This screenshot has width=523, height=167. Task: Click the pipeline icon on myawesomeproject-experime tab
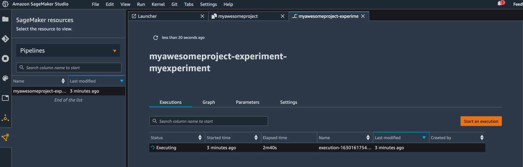(x=294, y=16)
